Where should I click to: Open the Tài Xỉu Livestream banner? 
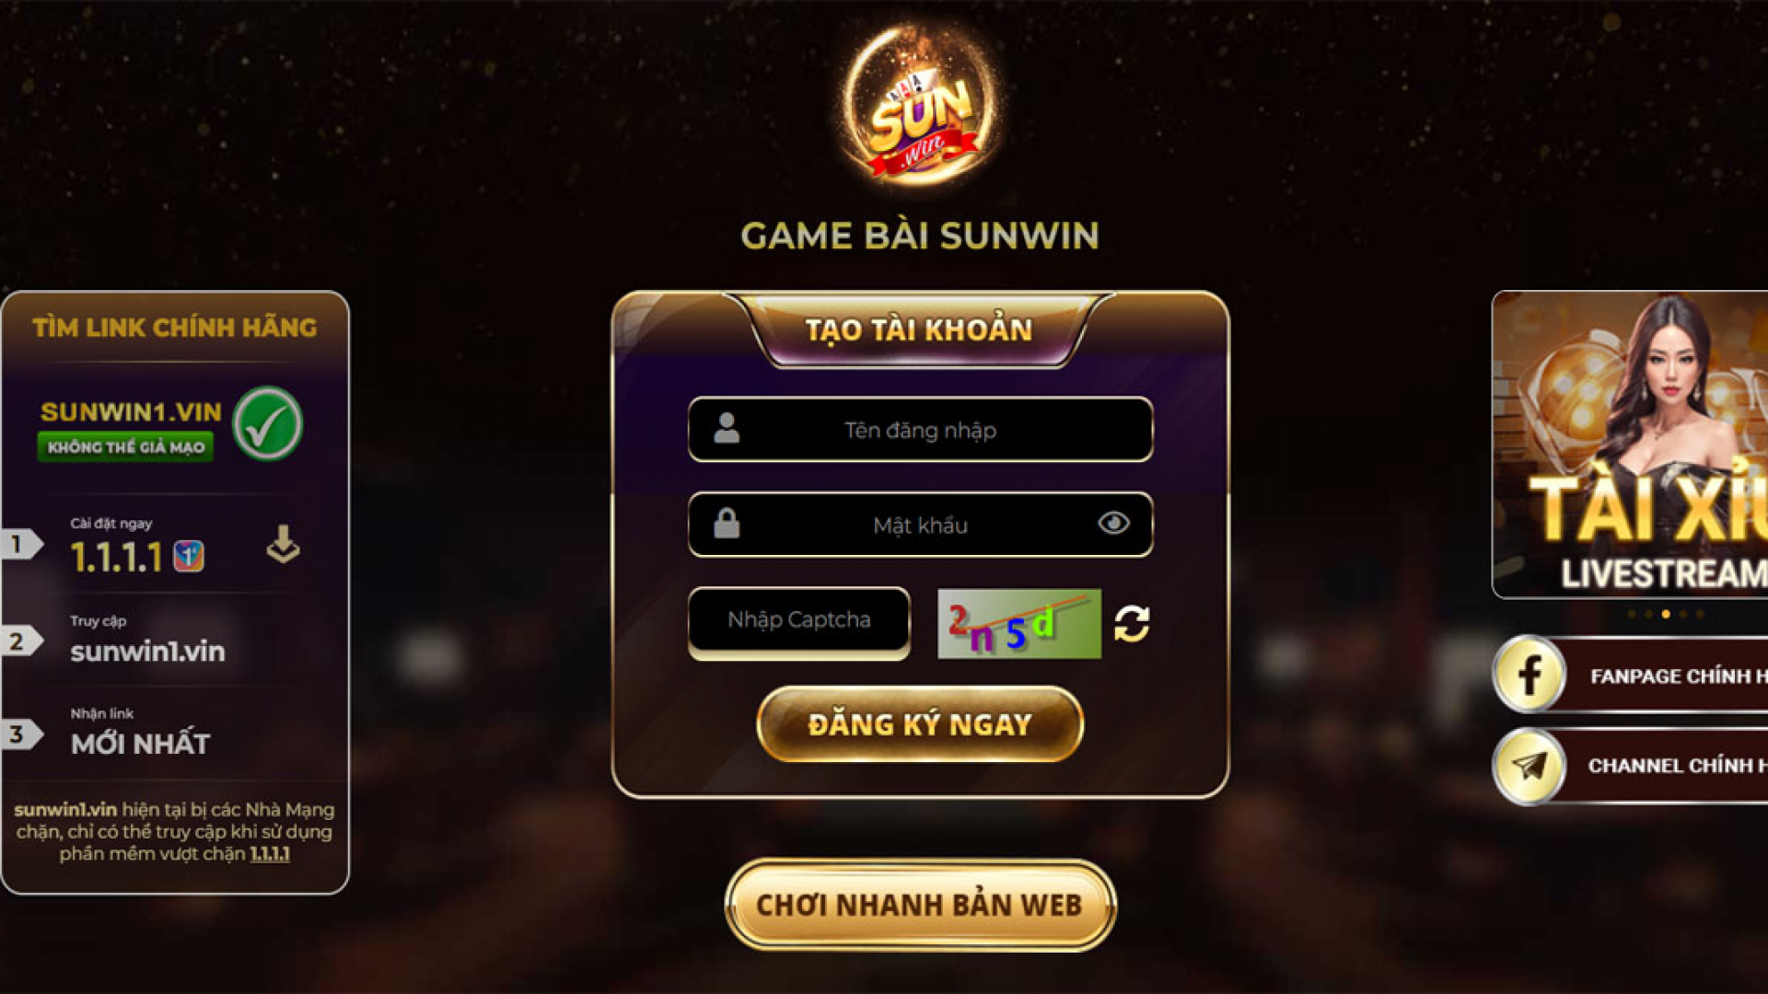1630,445
